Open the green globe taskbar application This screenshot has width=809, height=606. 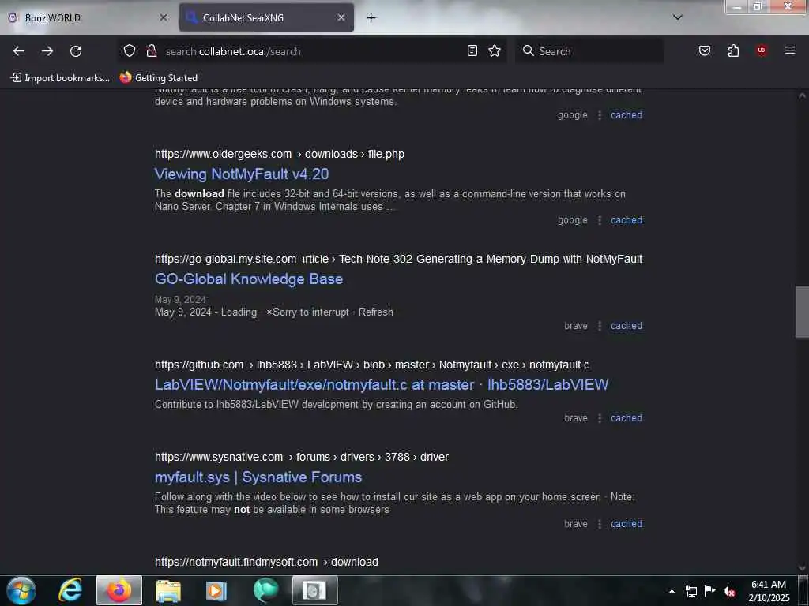265,590
